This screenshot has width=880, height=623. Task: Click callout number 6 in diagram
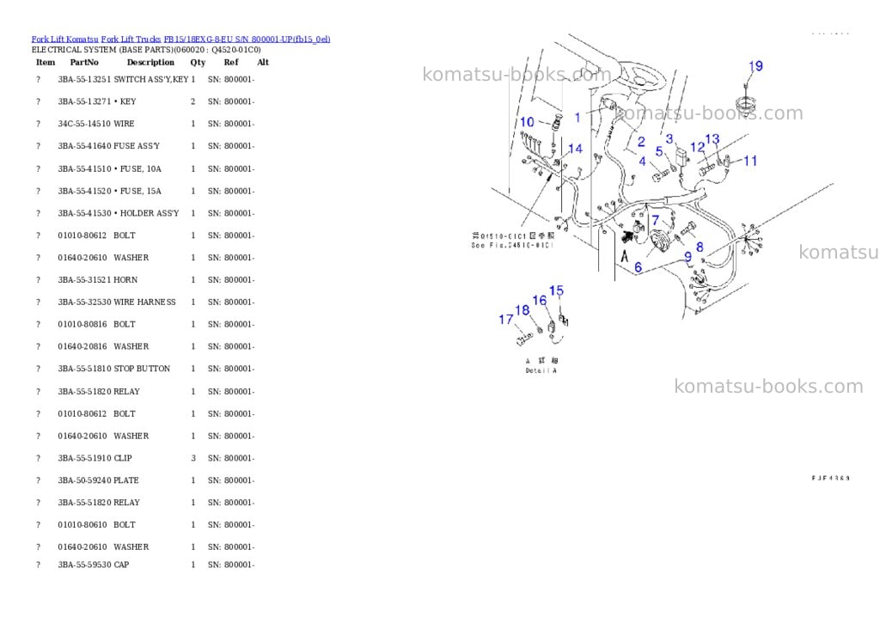coord(639,267)
